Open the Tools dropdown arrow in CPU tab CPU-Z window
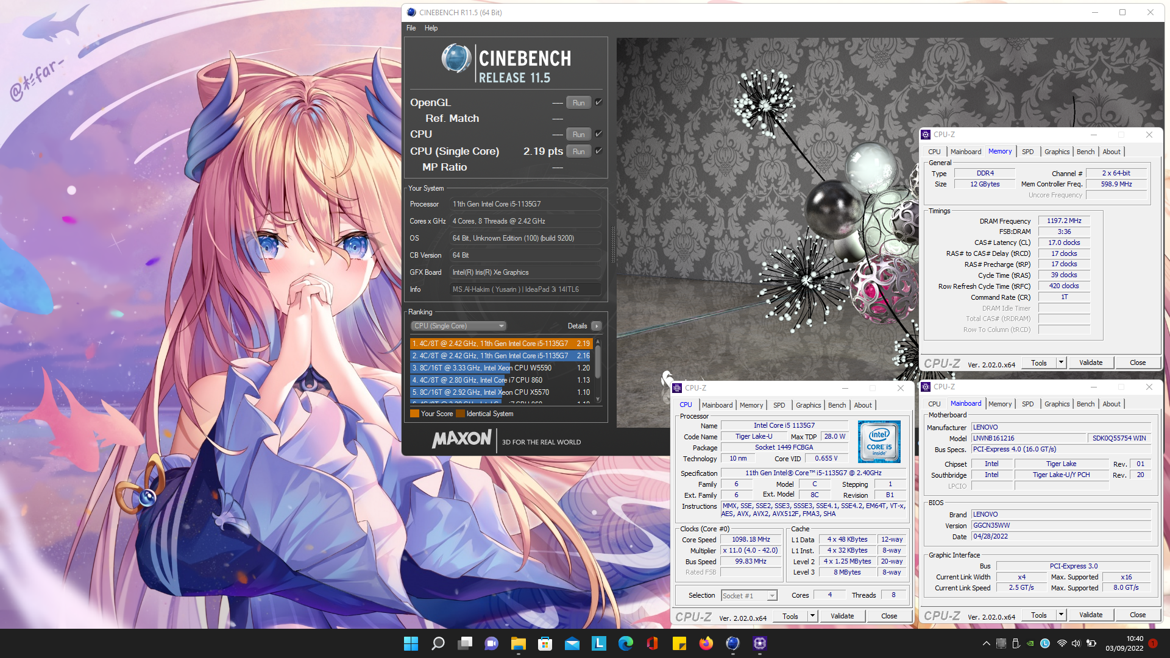The width and height of the screenshot is (1170, 658). click(x=812, y=616)
